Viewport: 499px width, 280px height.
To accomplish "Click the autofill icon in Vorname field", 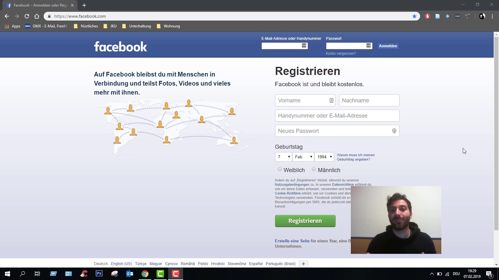I will point(331,100).
